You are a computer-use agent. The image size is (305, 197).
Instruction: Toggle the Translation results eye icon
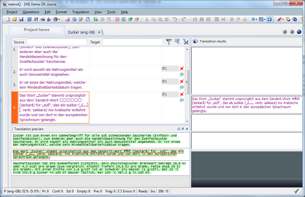point(195,41)
